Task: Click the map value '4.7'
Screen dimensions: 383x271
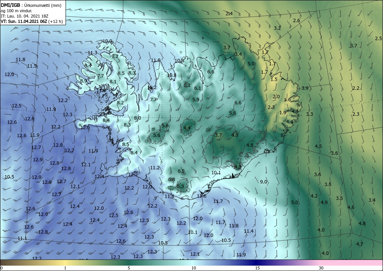Action: coord(360,244)
